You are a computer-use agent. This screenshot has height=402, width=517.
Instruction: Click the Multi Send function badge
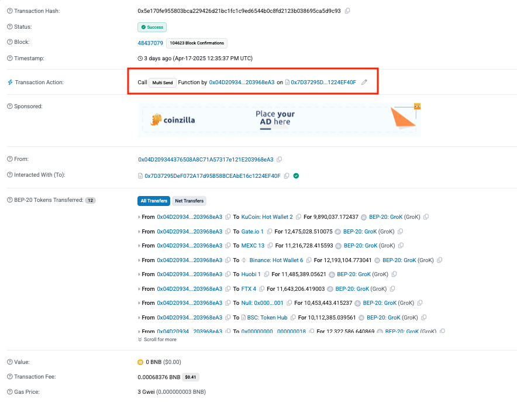(163, 83)
